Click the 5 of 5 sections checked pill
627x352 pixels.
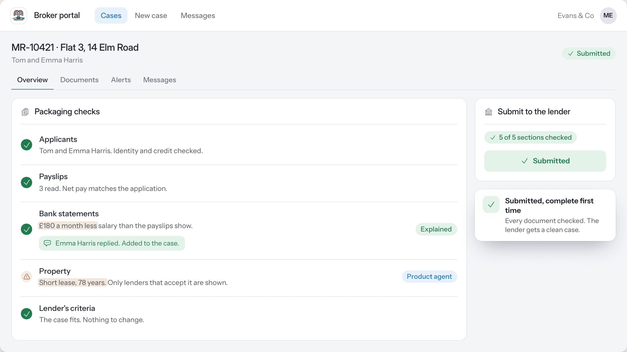530,137
